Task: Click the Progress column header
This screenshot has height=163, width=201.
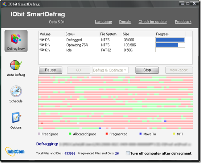Action: click(170, 34)
